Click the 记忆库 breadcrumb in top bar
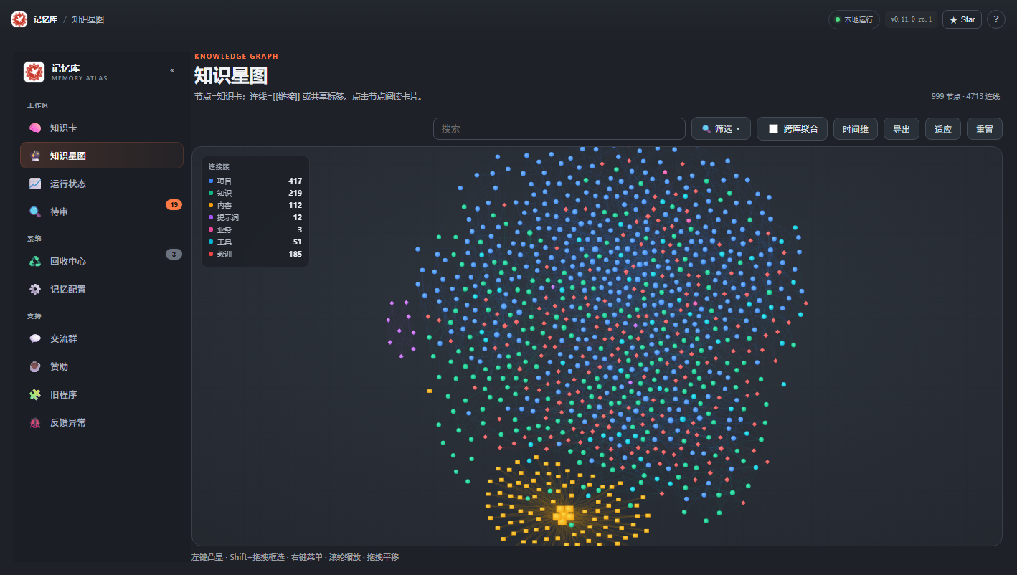 coord(45,19)
